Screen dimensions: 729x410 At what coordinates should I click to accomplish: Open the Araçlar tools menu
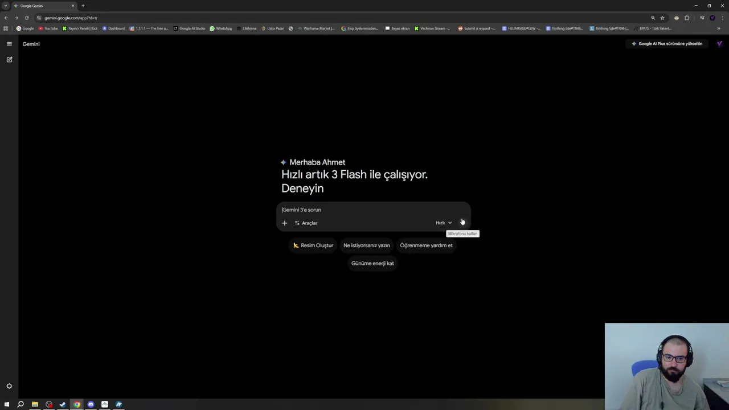click(306, 223)
